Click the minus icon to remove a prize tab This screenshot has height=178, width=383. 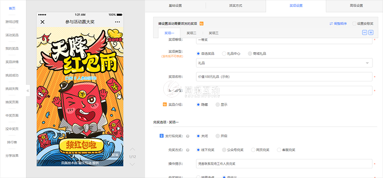(364, 33)
